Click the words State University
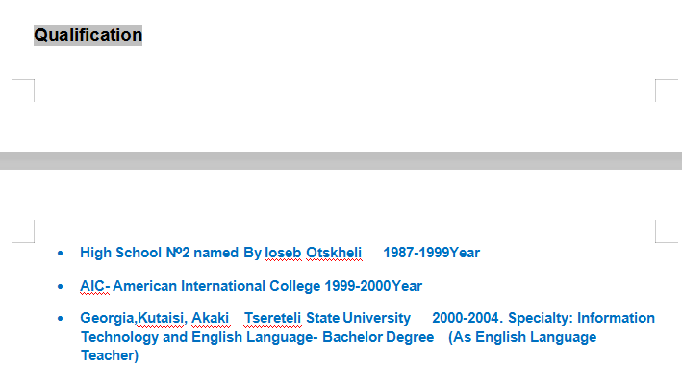This screenshot has height=365, width=682. [x=359, y=318]
